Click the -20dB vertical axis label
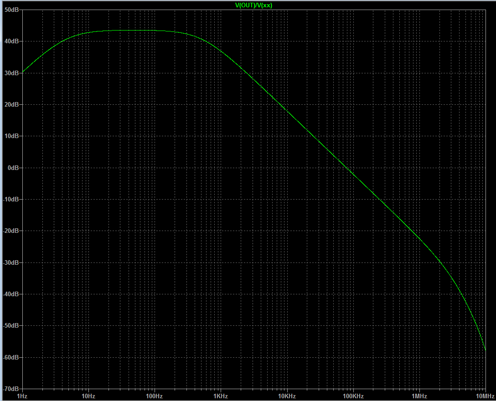Viewport: 496px width, 401px height. pyautogui.click(x=11, y=231)
